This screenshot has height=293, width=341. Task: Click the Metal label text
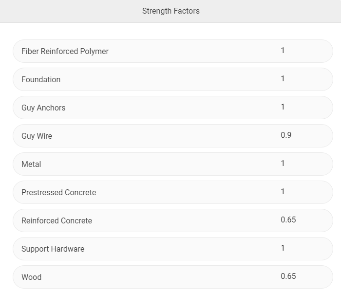point(31,164)
